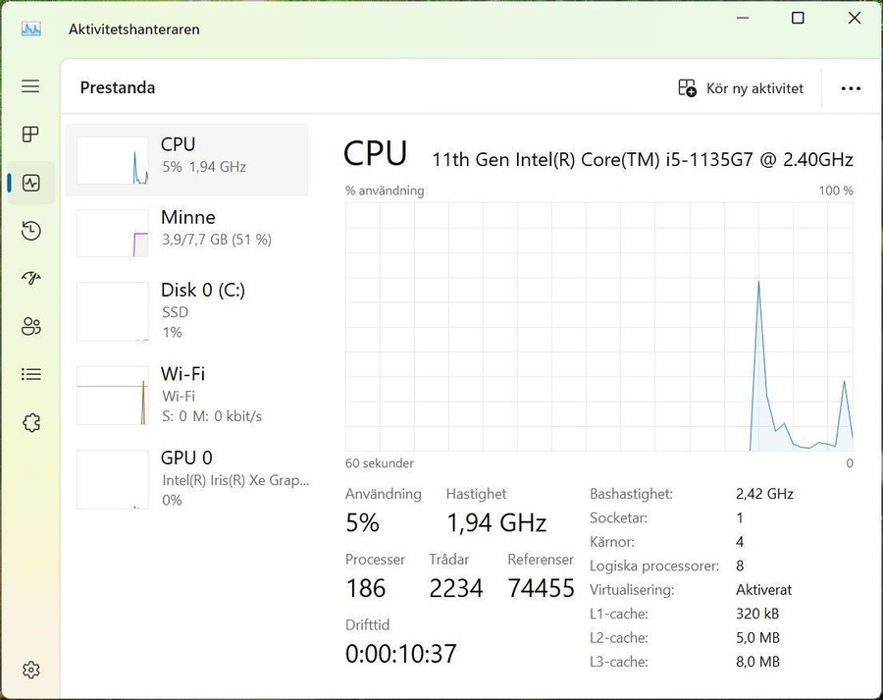883x700 pixels.
Task: Open the Startup apps page icon
Action: [x=30, y=279]
